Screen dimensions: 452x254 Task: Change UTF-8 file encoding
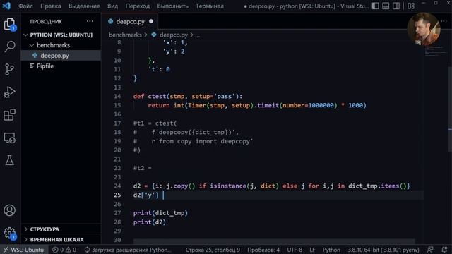(295, 250)
